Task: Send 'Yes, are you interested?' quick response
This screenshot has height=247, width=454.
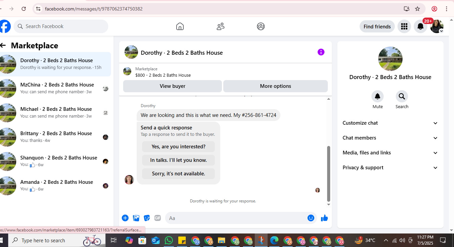Action: coord(178,147)
